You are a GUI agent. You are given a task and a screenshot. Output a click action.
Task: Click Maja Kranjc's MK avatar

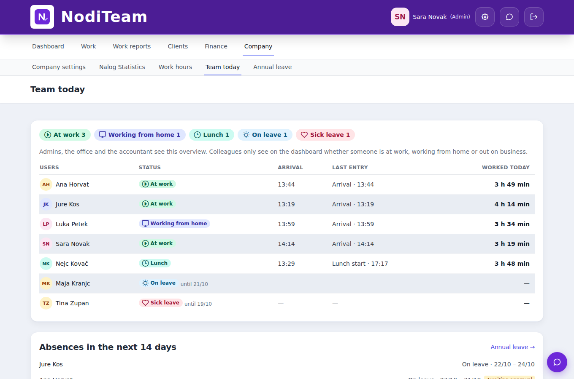coord(46,283)
